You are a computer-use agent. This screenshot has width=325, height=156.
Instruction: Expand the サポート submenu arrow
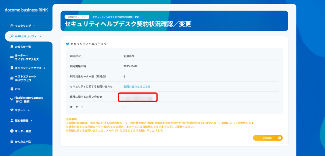(x=29, y=110)
